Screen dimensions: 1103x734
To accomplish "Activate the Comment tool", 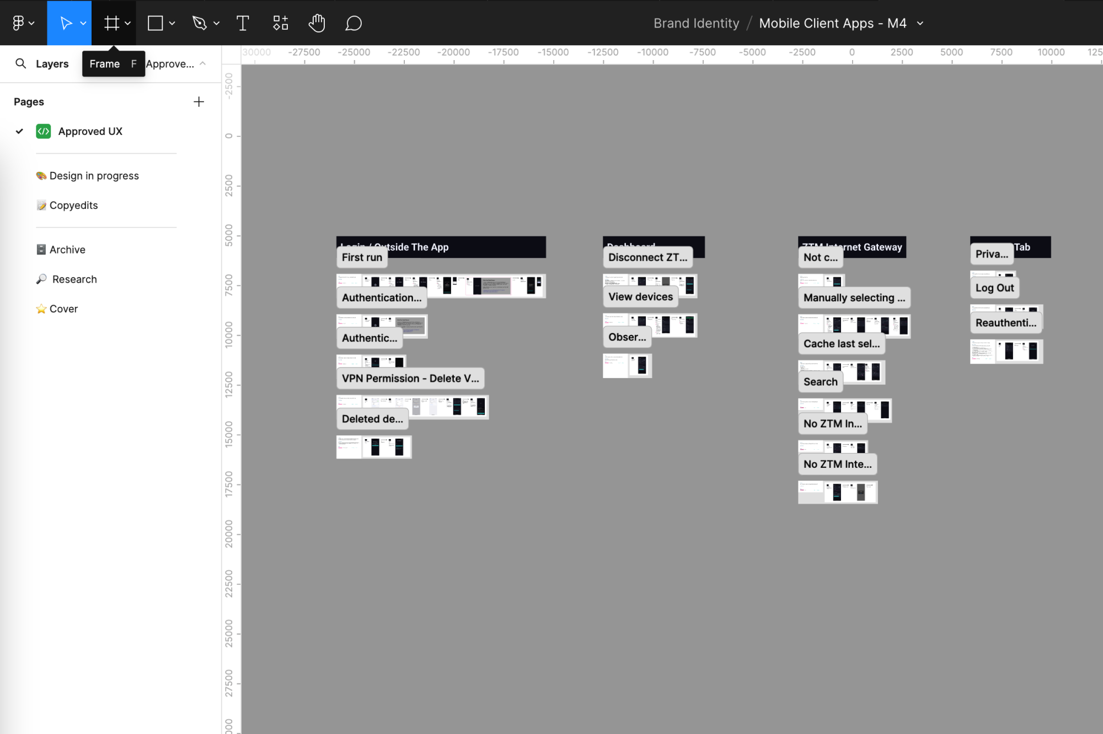I will (354, 23).
